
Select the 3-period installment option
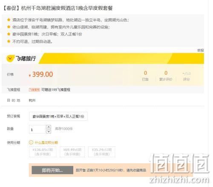point(43,152)
